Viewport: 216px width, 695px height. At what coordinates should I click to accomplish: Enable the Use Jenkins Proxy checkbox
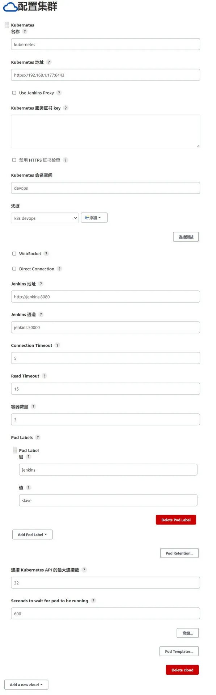tap(14, 93)
